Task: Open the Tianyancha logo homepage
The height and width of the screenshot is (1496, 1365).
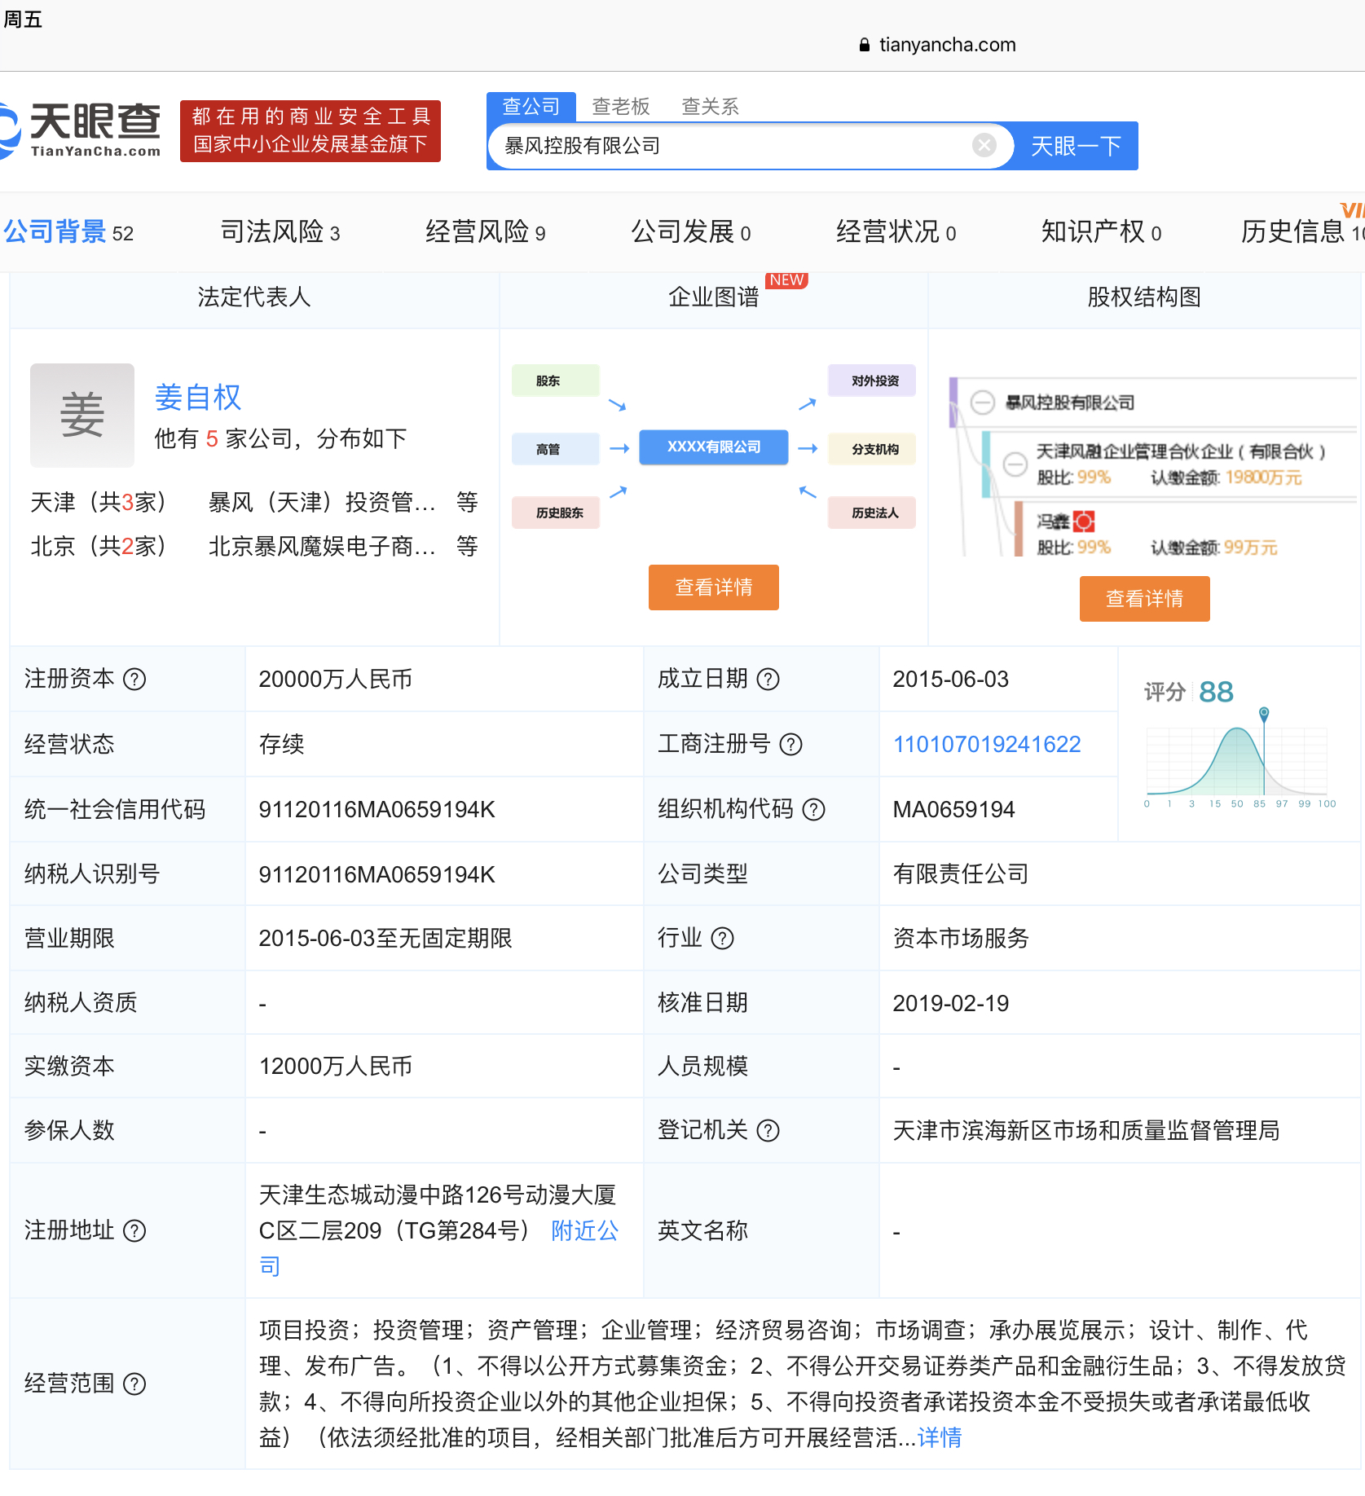Action: pos(80,130)
